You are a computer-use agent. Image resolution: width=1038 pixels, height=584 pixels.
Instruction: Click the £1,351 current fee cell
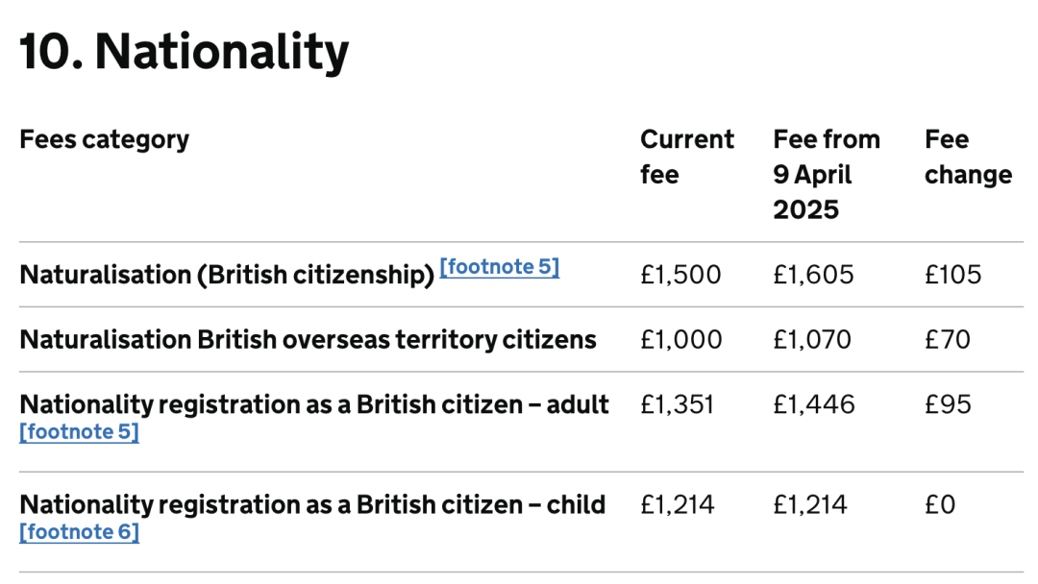pos(678,404)
